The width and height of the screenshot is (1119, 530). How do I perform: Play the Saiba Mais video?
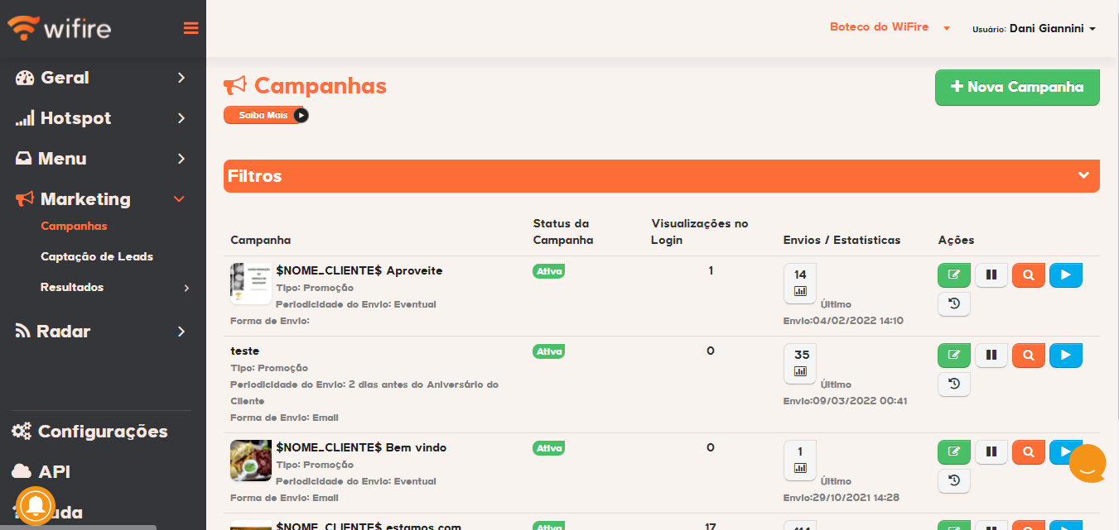[266, 116]
